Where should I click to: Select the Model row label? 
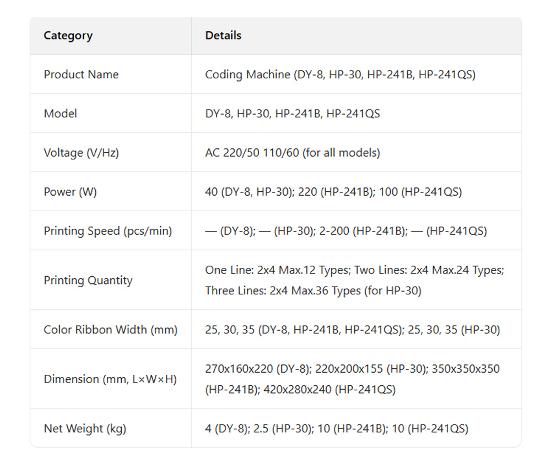61,114
